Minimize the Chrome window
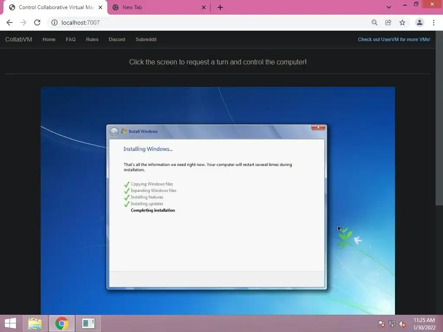This screenshot has width=443, height=332. coord(405,4)
